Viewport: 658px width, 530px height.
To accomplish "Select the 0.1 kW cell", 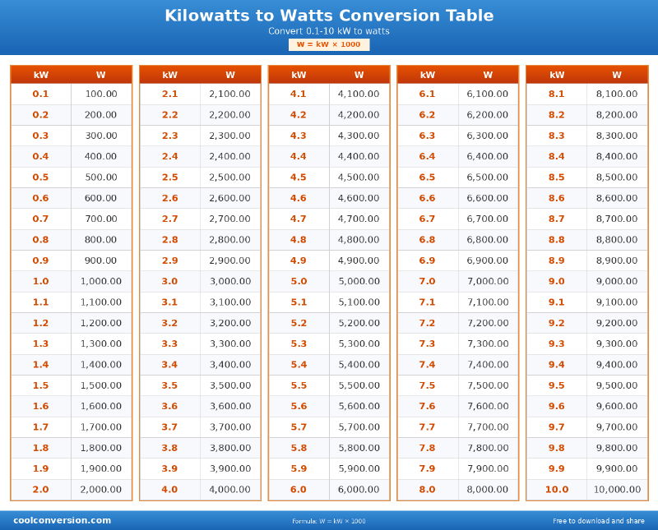I will [x=40, y=94].
